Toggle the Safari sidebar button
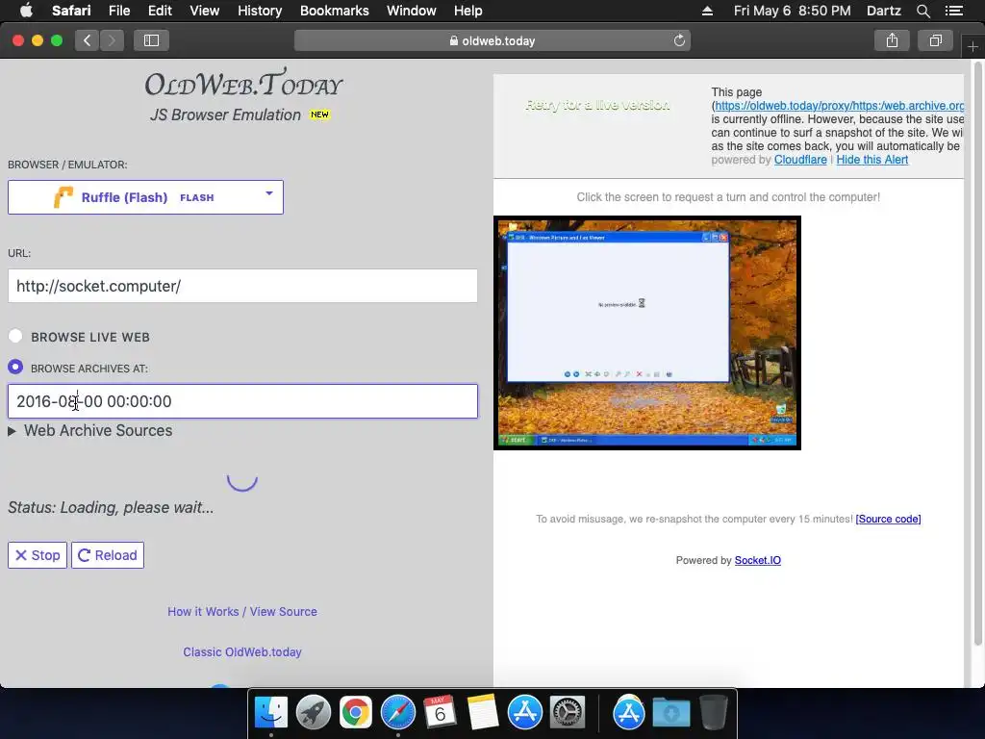Screen dimensions: 985x739 pos(151,40)
